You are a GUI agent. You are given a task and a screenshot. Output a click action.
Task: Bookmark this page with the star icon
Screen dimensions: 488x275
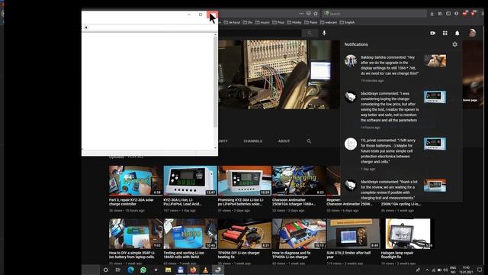click(x=316, y=14)
